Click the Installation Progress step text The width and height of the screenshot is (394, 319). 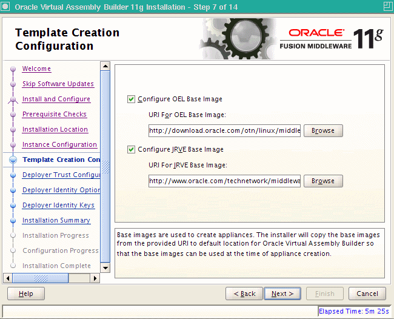click(x=56, y=235)
